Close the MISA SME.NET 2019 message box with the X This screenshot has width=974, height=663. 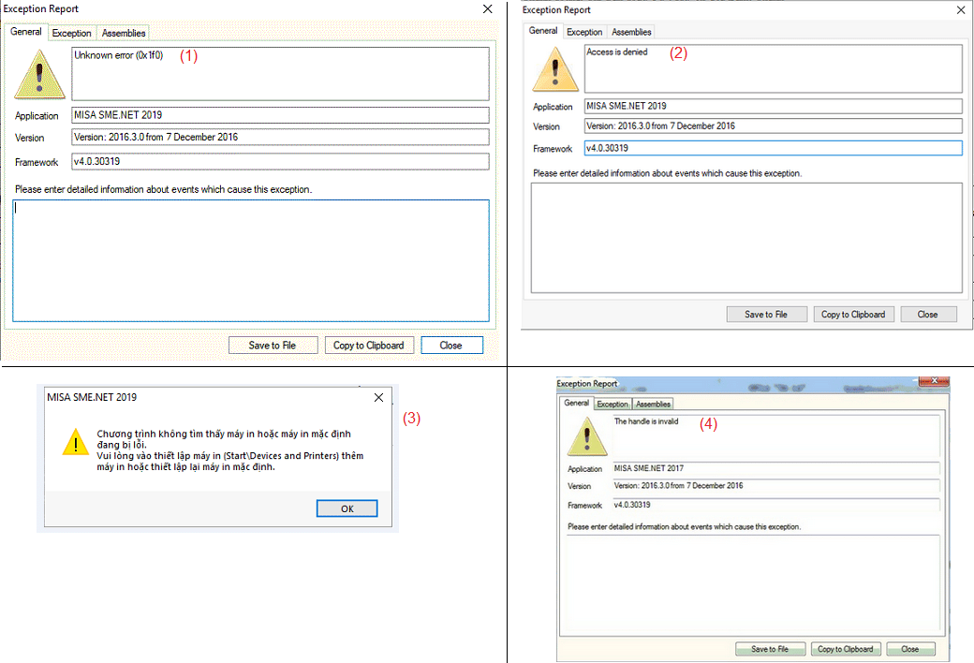click(379, 397)
